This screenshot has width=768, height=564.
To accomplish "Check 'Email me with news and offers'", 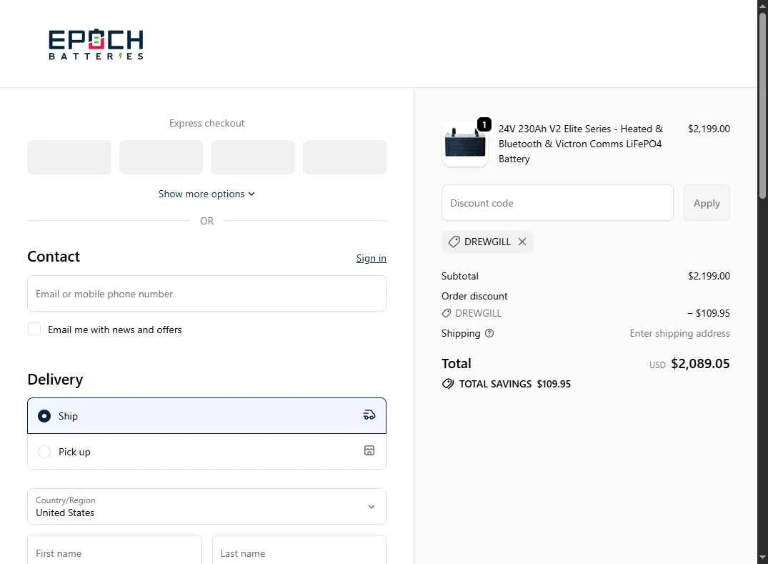I will click(34, 329).
